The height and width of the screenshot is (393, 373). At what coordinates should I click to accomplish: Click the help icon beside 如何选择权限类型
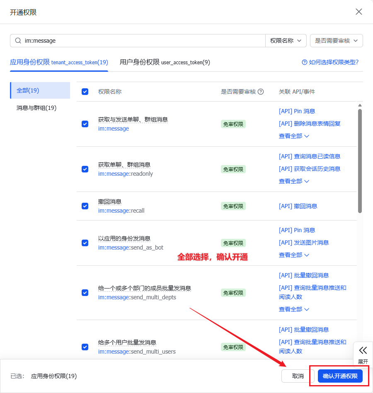coord(305,62)
